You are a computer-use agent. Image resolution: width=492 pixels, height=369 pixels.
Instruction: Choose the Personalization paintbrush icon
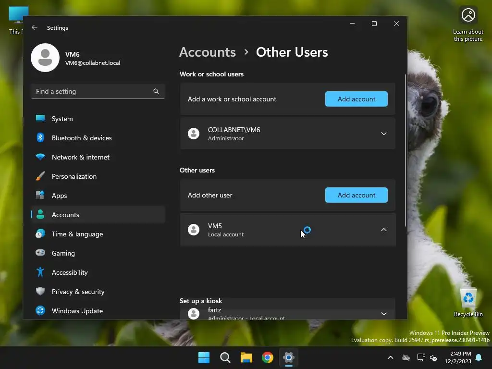(x=40, y=176)
